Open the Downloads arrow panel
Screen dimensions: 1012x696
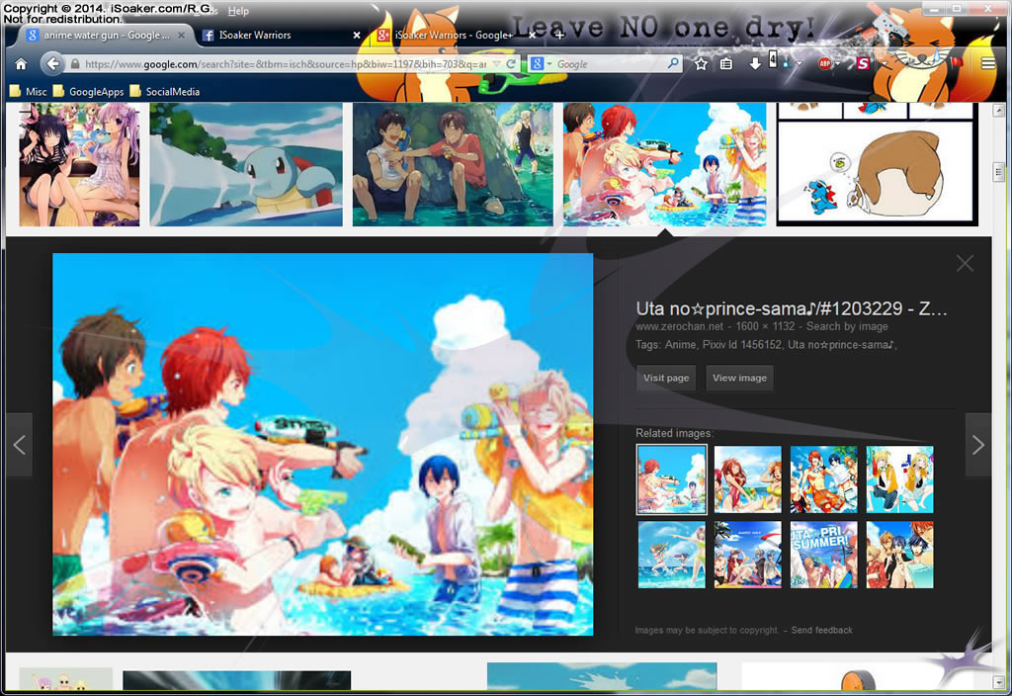(754, 63)
